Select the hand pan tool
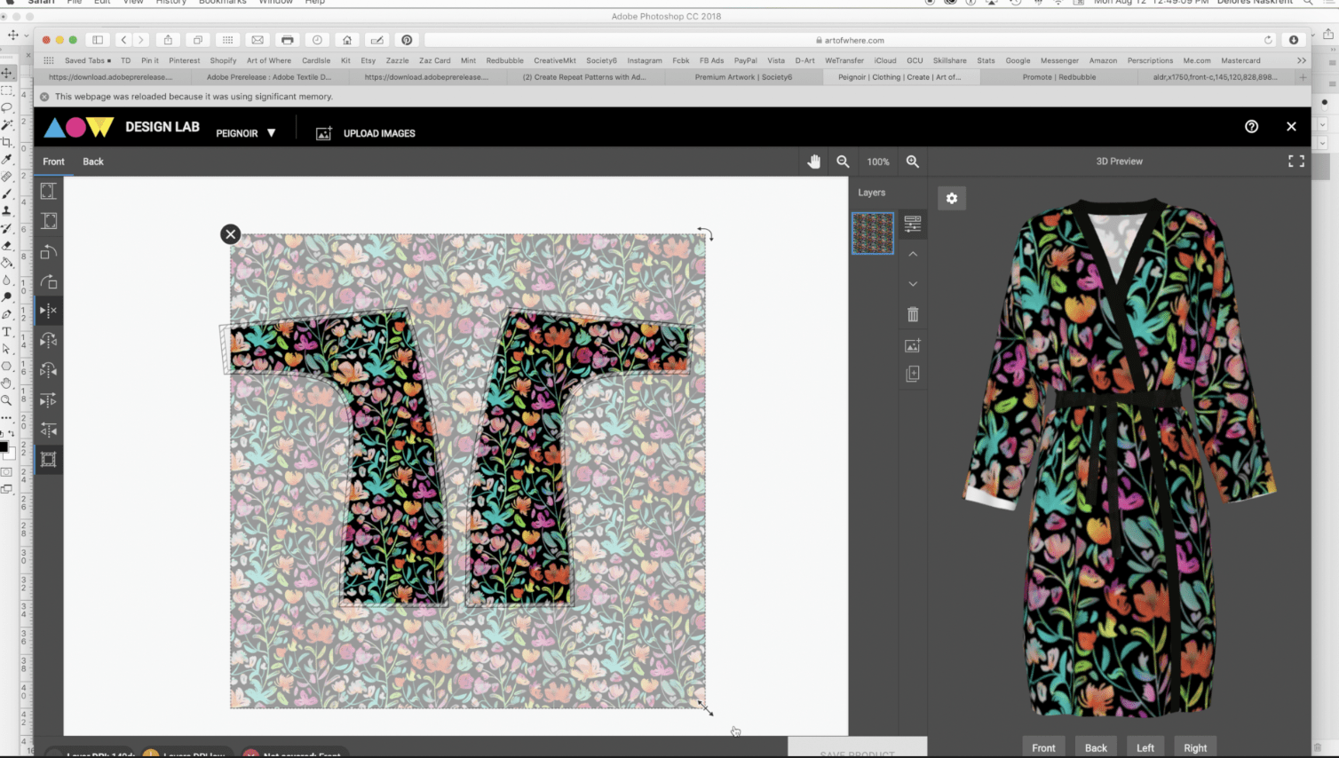Image resolution: width=1339 pixels, height=758 pixels. pos(813,162)
